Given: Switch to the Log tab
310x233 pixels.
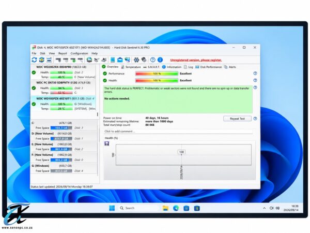Looking at the screenshot, I should 189,67.
